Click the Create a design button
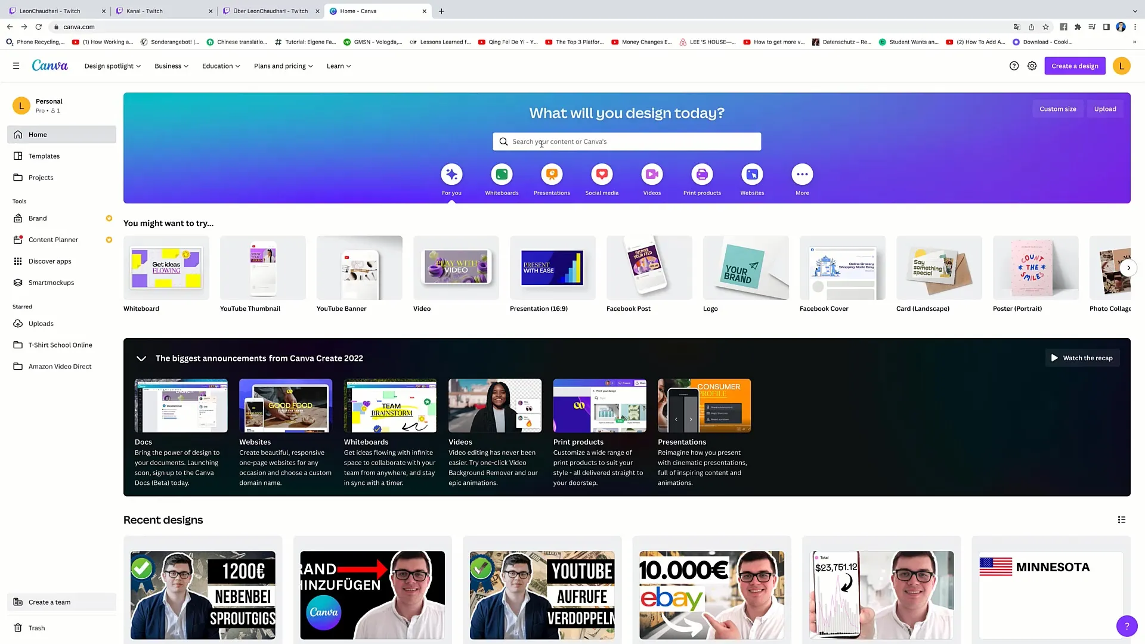 (x=1075, y=66)
